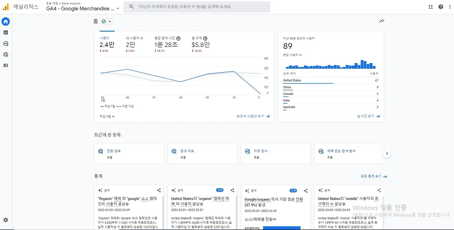Screen dimensions: 454x230
Task: Open 모든 통계 보기 link
Action: (374, 176)
